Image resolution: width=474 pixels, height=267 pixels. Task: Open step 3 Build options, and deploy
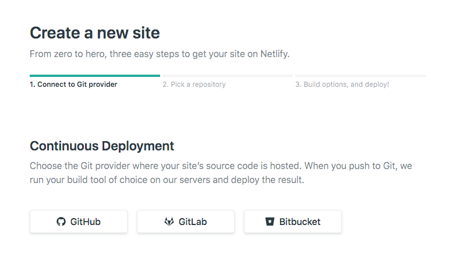pos(342,85)
